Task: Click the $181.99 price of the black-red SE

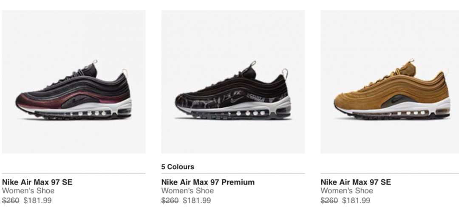Action: pyautogui.click(x=37, y=201)
